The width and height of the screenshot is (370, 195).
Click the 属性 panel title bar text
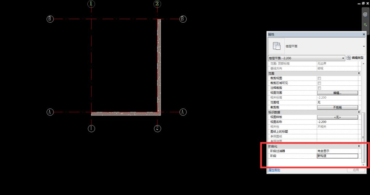click(271, 35)
